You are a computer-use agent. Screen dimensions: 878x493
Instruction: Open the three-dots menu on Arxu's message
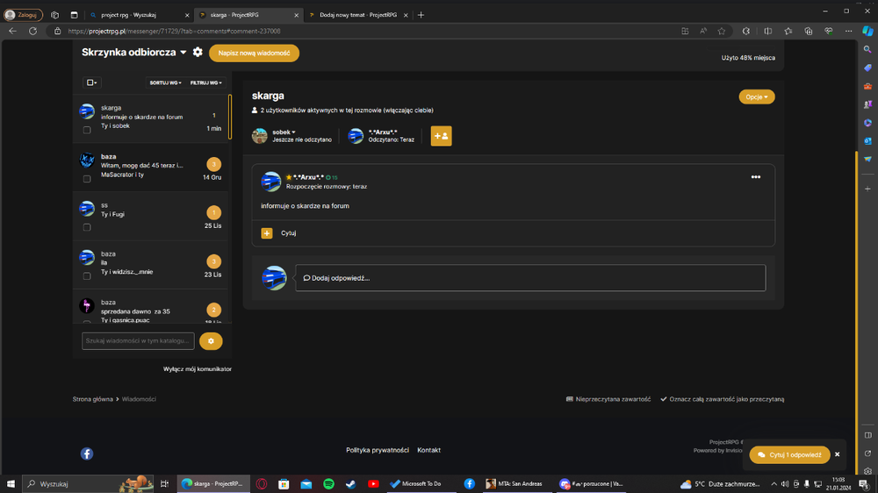tap(755, 177)
